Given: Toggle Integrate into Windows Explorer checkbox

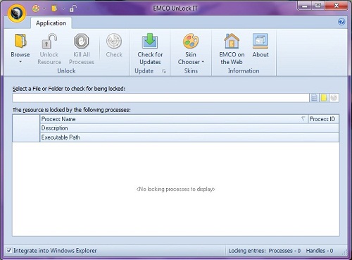Looking at the screenshot, I should (9, 251).
